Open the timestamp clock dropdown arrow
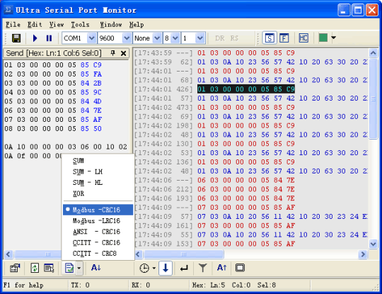The height and width of the screenshot is (294, 382). 154,268
